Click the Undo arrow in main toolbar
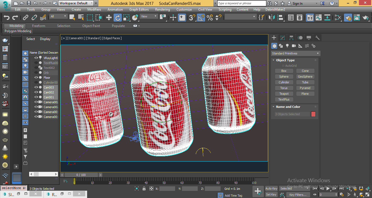Viewport: 372px width, 198px height. (7, 18)
